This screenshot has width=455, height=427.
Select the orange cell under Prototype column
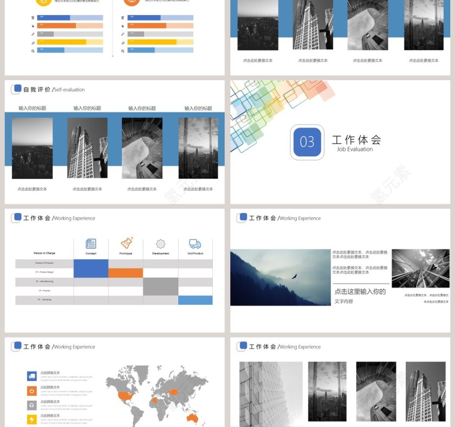pos(126,273)
